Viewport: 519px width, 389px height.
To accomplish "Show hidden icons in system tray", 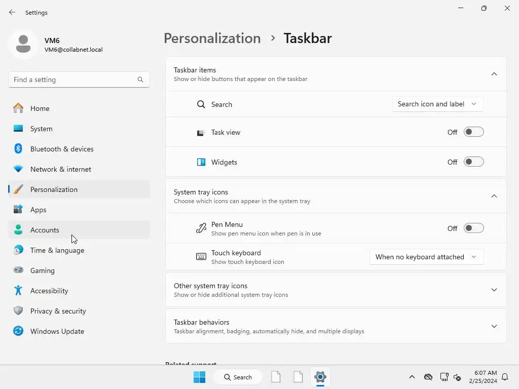I will click(x=412, y=377).
